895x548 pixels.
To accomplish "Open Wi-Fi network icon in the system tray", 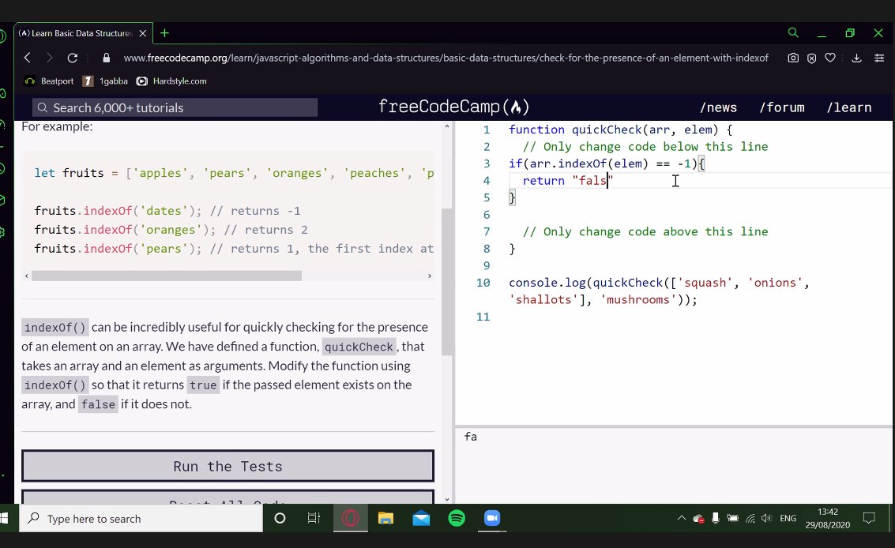I will (x=750, y=518).
